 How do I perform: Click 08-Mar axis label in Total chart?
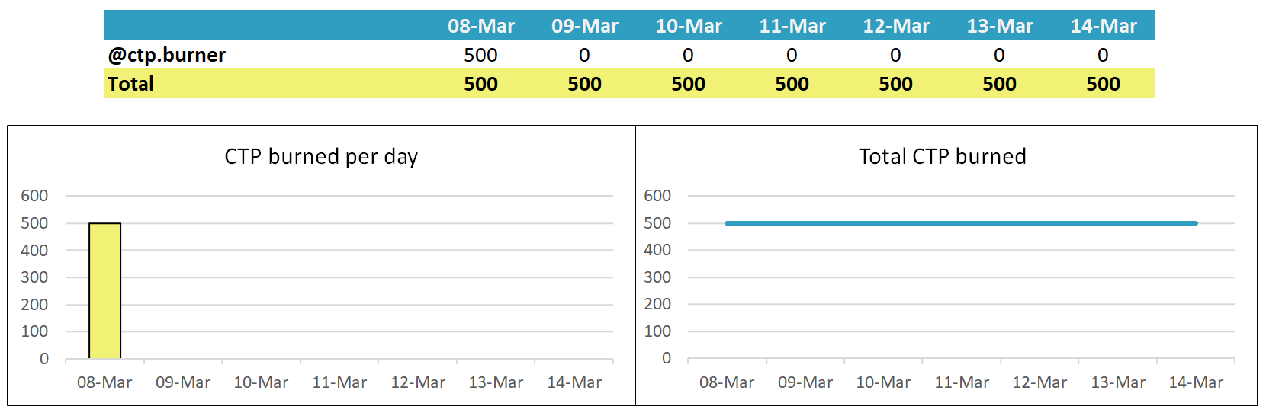(x=727, y=382)
